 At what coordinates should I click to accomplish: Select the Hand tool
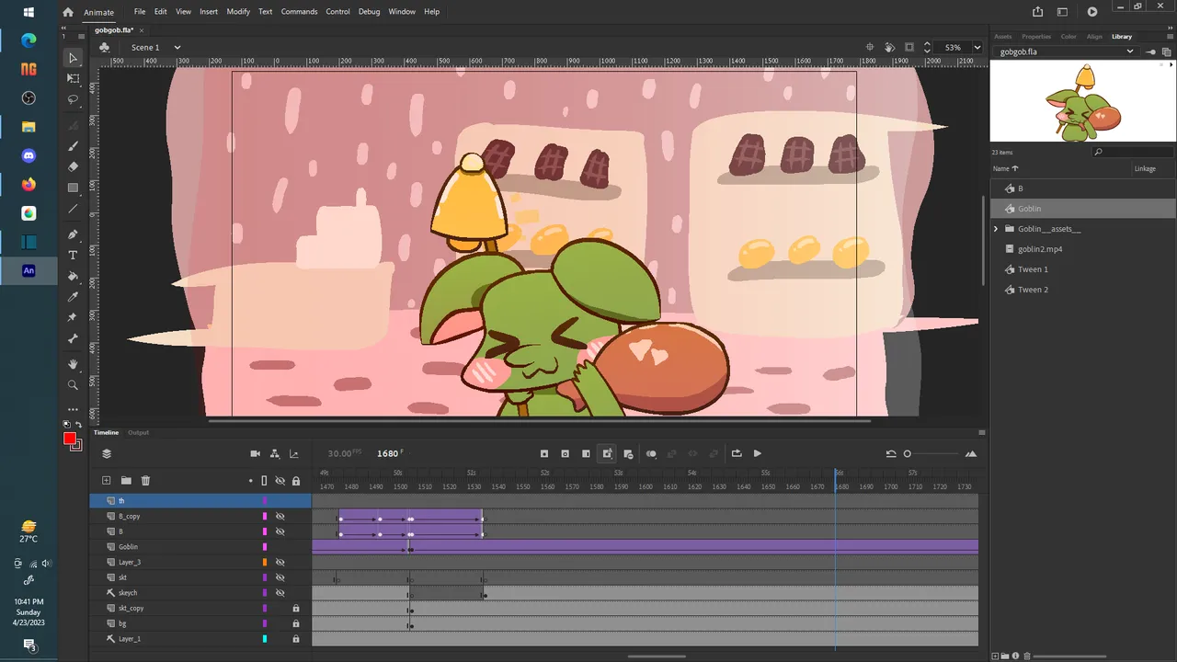(74, 365)
